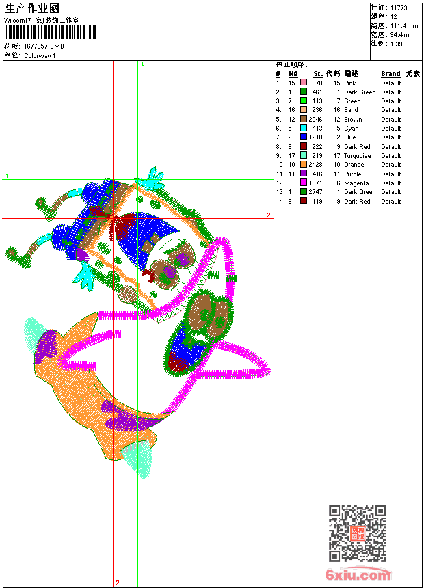Viewport: 424px width, 588px height.
Task: Click the 'Colorway 1' label
Action: (40, 56)
